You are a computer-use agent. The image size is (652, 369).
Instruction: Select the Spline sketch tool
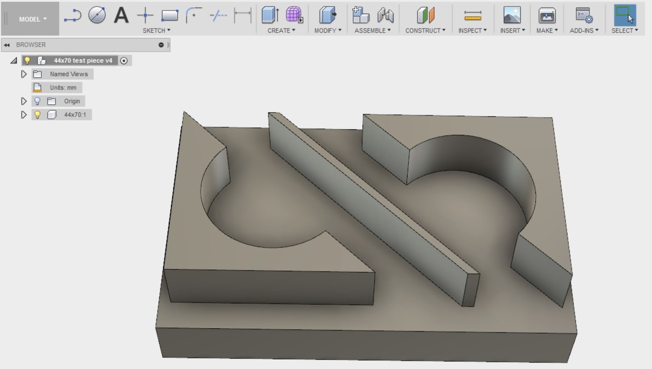click(x=73, y=15)
